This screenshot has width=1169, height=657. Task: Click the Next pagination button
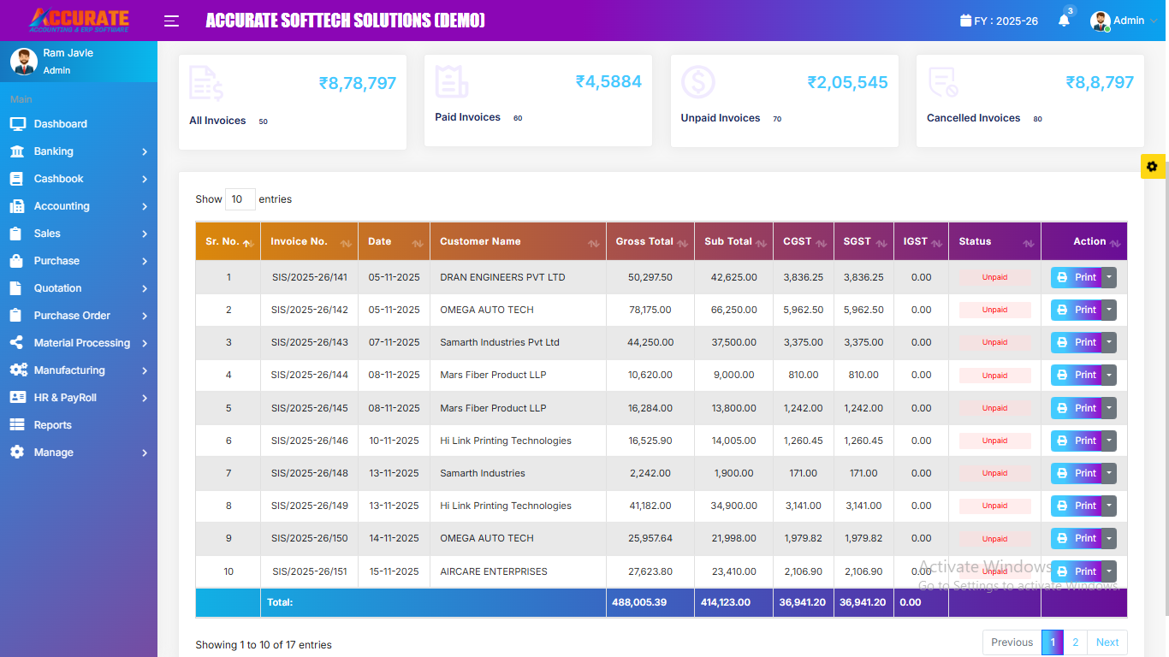[x=1107, y=642]
